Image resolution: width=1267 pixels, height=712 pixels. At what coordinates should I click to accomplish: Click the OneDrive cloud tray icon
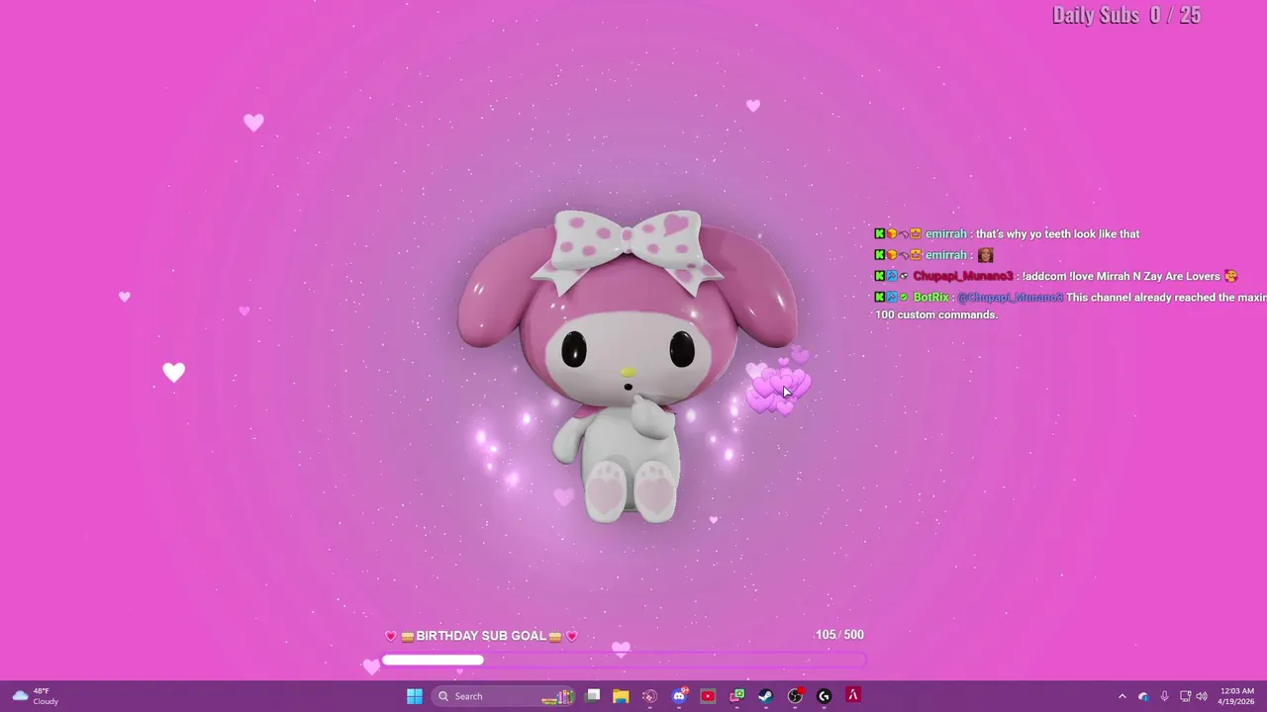1143,696
